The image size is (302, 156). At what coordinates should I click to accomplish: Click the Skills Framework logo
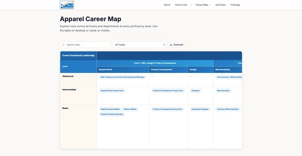point(67,5)
